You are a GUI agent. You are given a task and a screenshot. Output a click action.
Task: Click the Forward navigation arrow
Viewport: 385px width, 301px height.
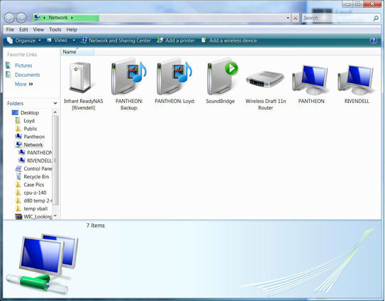21,18
